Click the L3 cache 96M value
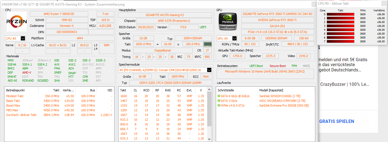 point(106,45)
